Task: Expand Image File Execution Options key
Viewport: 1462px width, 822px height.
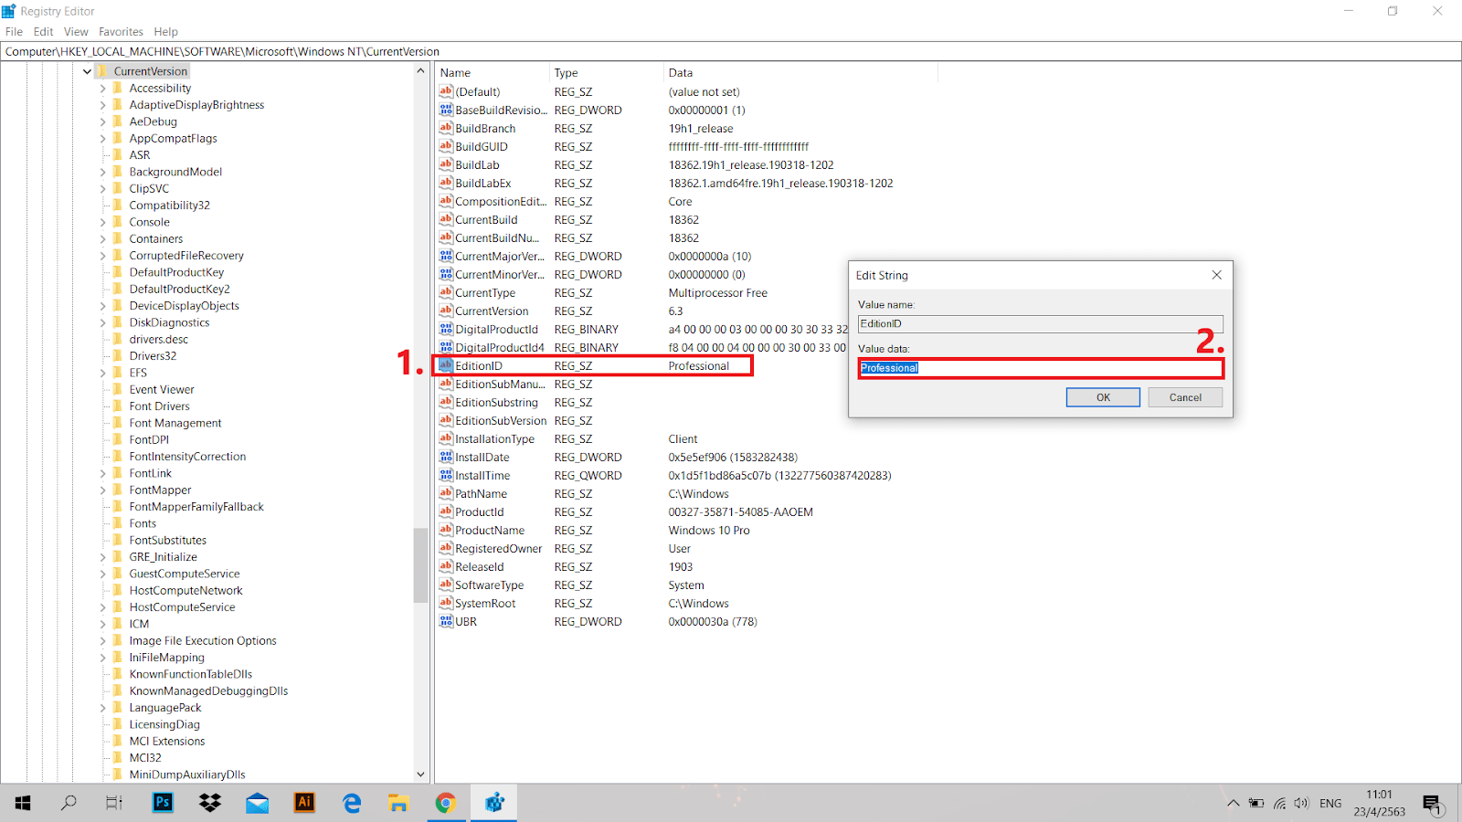Action: coord(102,640)
